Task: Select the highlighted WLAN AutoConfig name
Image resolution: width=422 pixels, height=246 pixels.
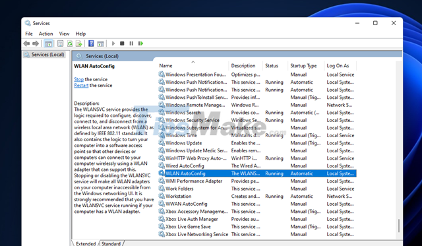Action: click(x=185, y=173)
